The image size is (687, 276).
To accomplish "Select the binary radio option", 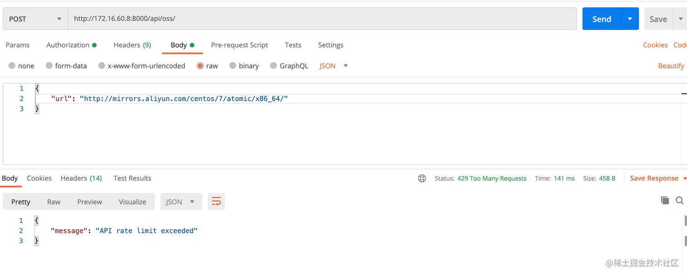I will (x=233, y=66).
